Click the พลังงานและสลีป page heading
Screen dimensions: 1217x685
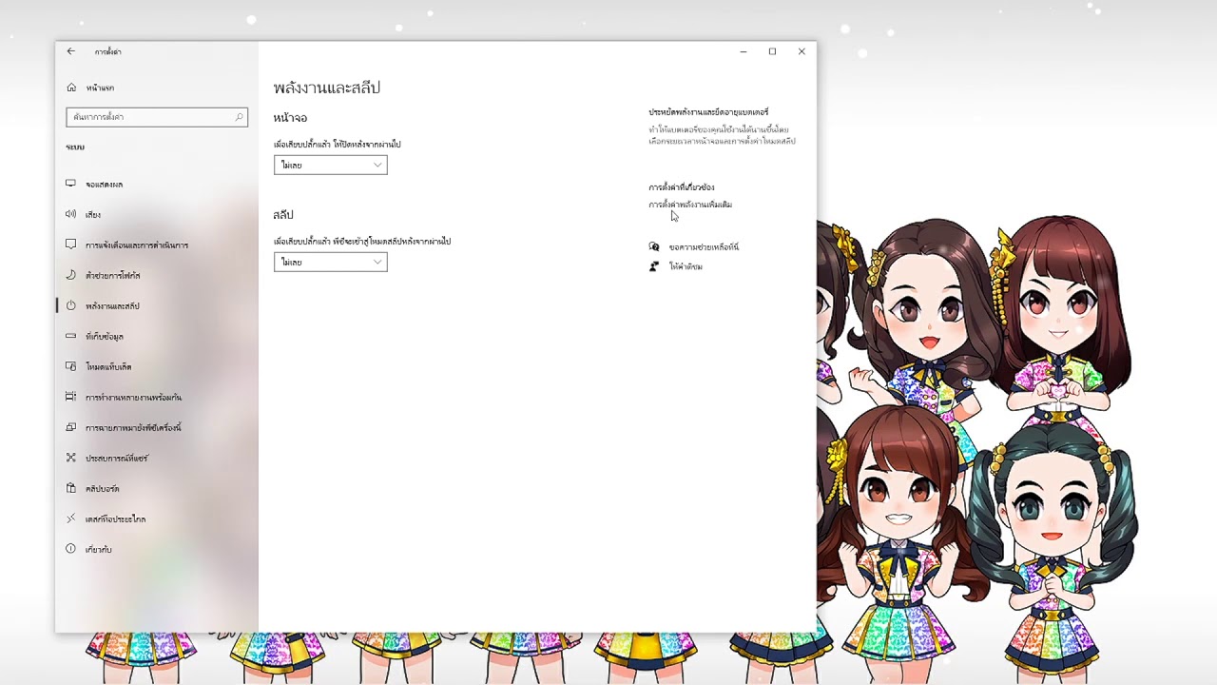coord(327,88)
